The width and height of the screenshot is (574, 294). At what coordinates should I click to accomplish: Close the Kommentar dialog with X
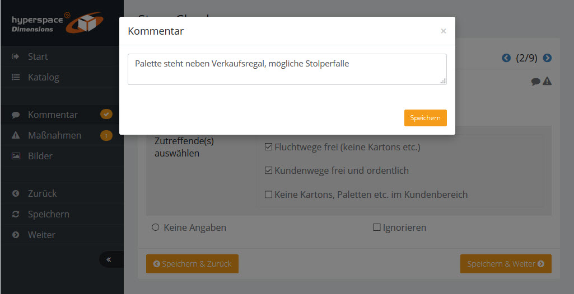[443, 31]
